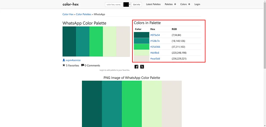
Task: Open hex link #dcf8c6
Action: click(155, 53)
